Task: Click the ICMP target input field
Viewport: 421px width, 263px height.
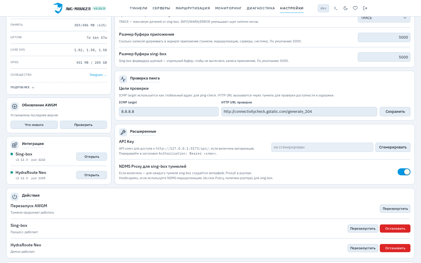Action: (169, 112)
